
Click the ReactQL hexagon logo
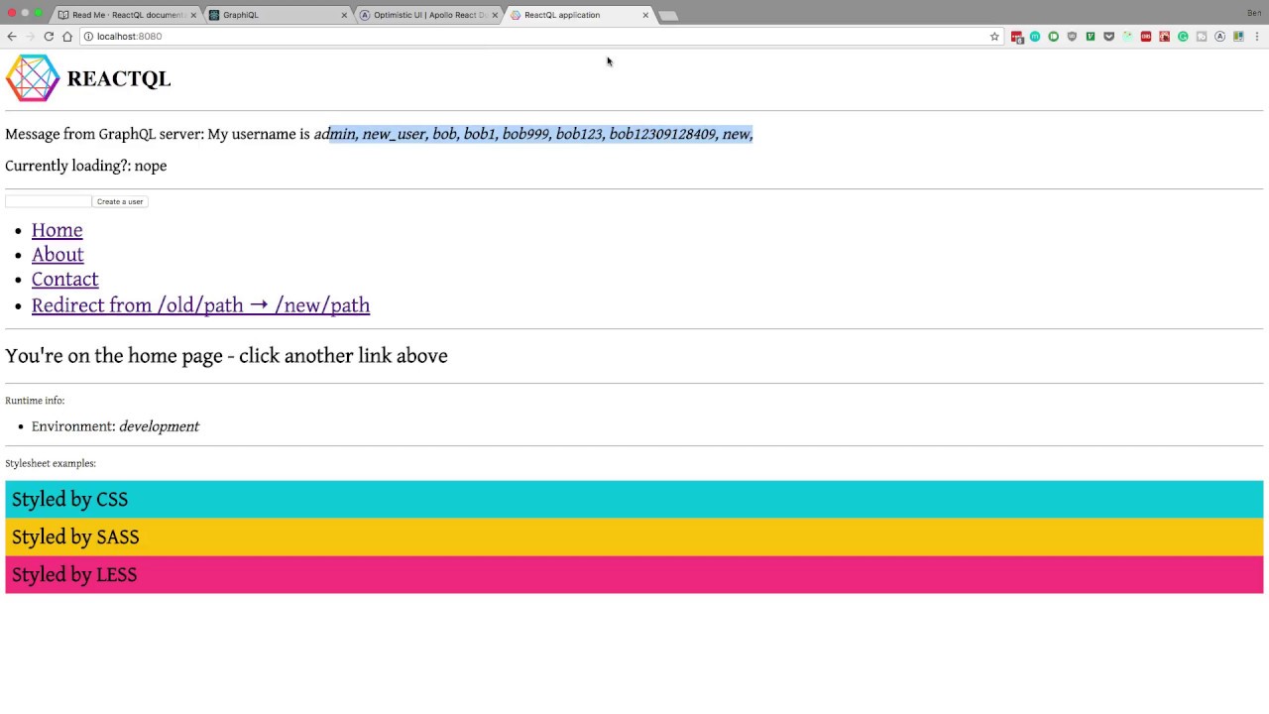click(33, 78)
